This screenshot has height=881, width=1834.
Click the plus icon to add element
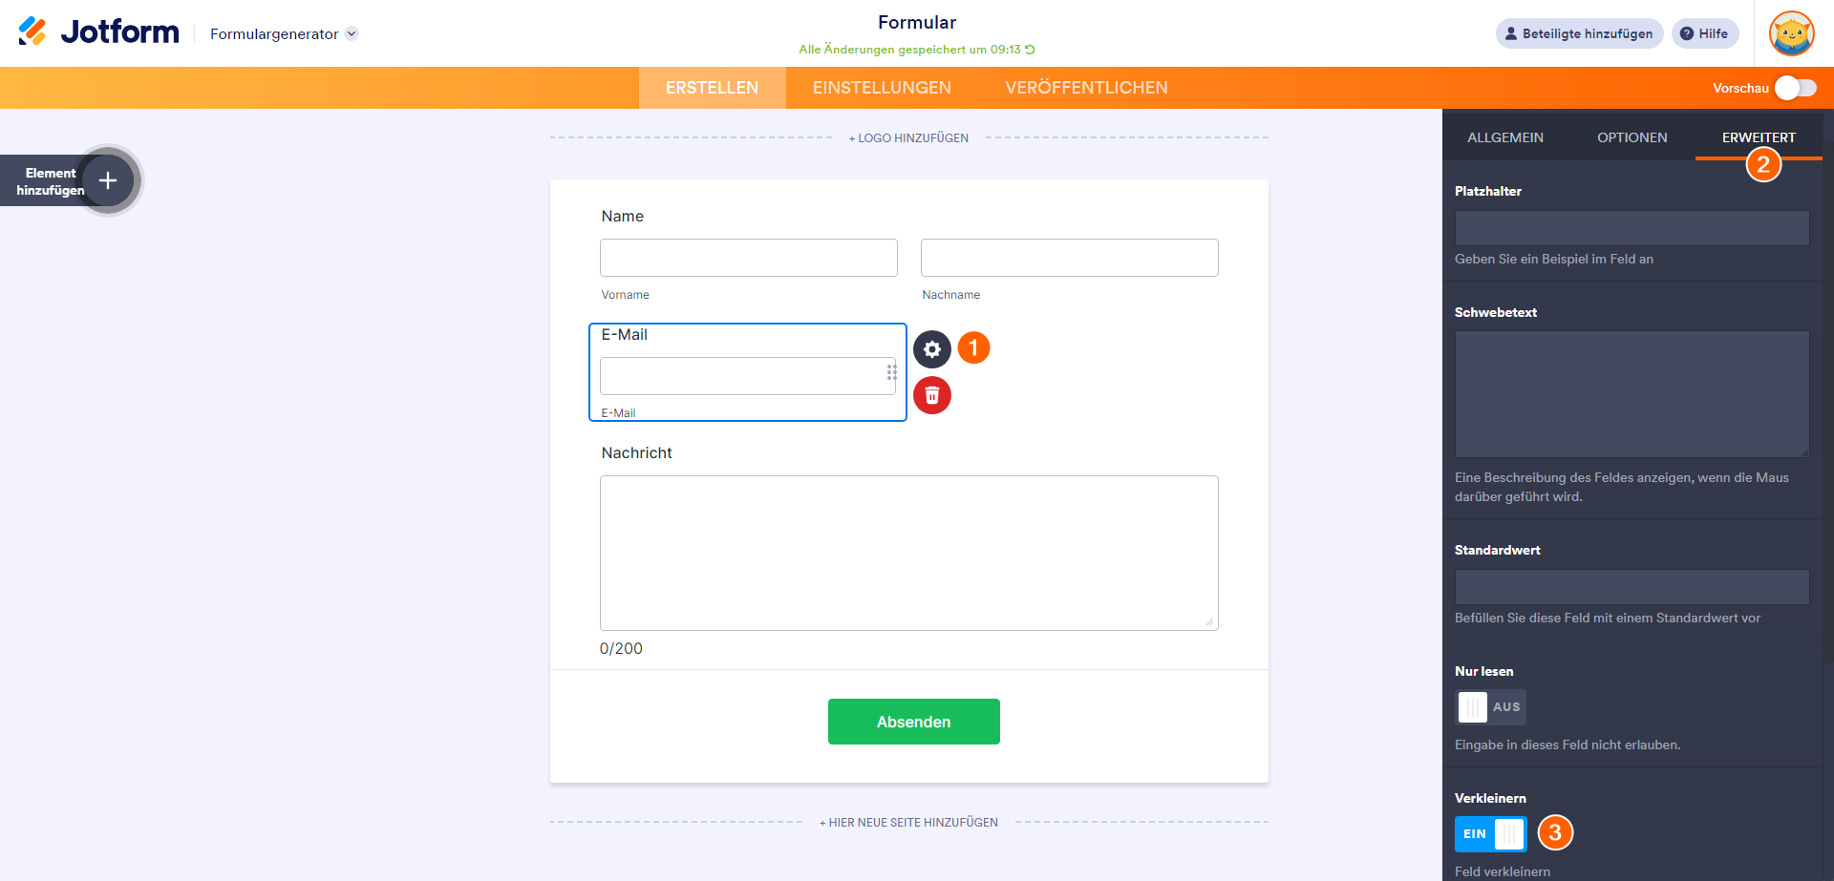pos(108,180)
